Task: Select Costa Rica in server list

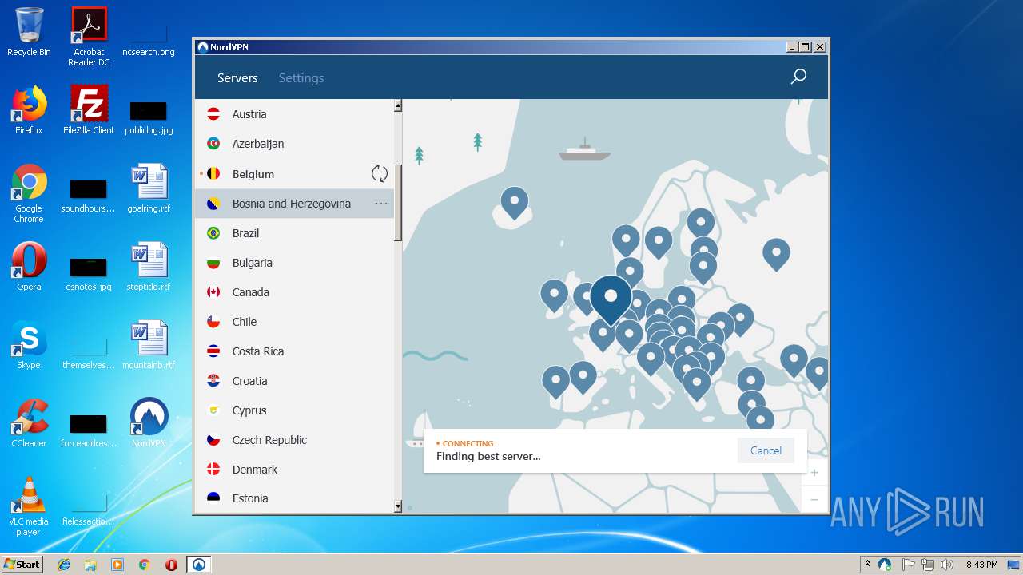Action: (294, 351)
